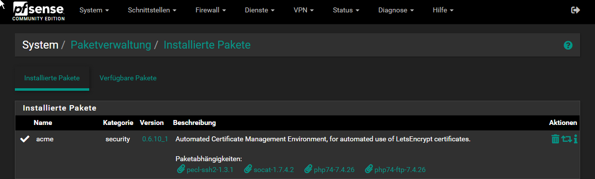The image size is (595, 179).
Task: Open the Schnittstellen dropdown menu
Action: click(x=152, y=10)
